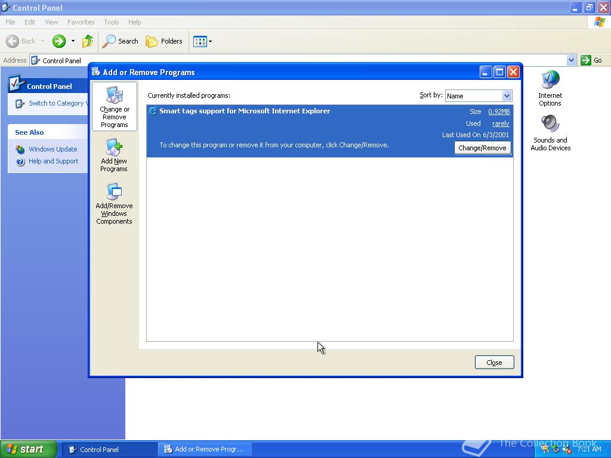
Task: Click Switch to Category View link
Action: pos(58,104)
